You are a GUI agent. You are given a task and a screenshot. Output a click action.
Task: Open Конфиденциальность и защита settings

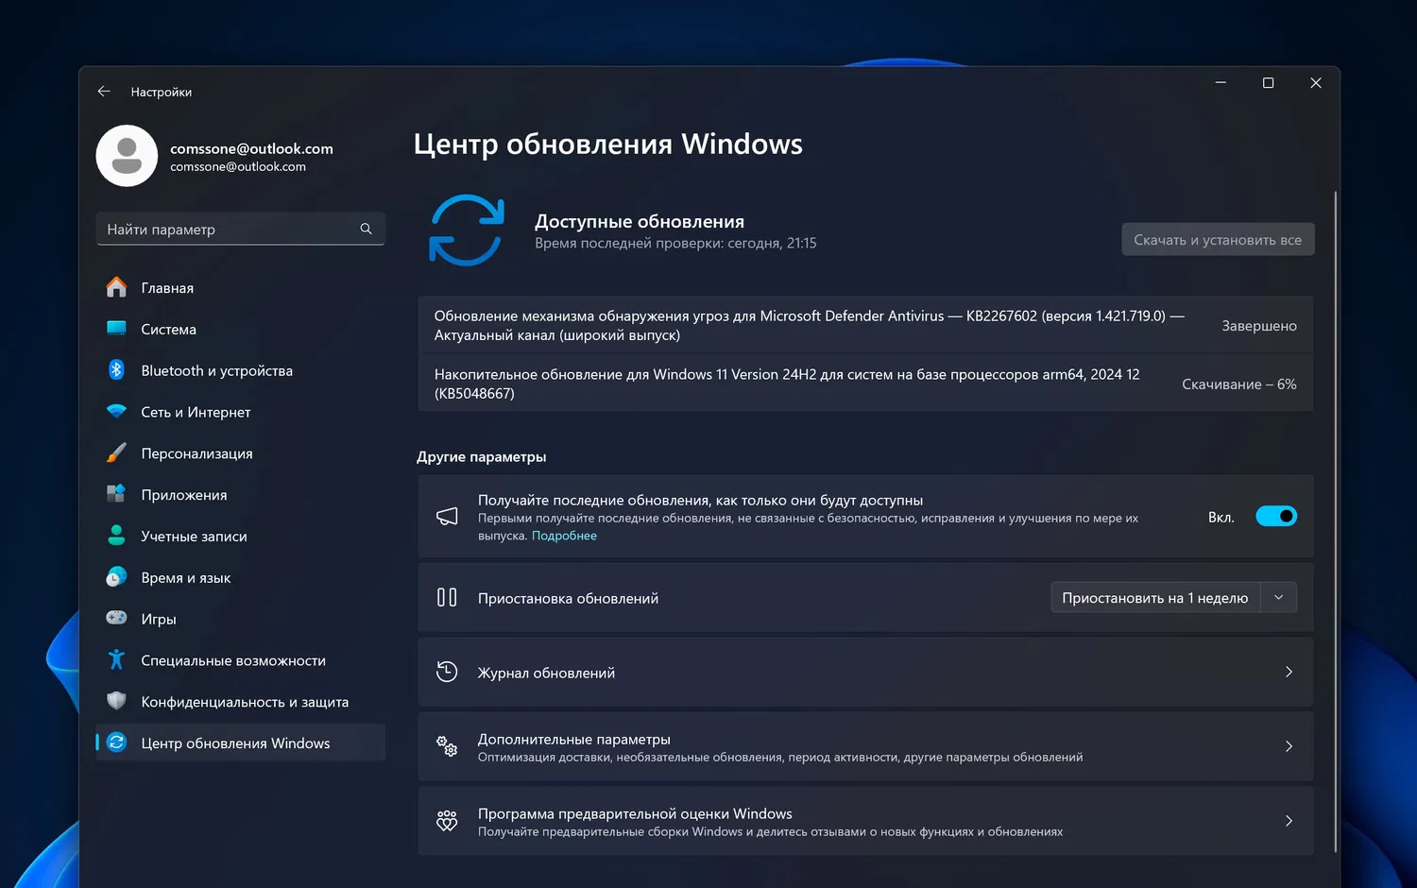240,702
